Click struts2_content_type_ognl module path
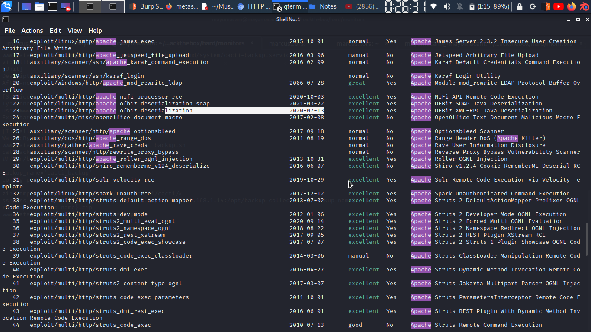The image size is (591, 332). coord(106,284)
